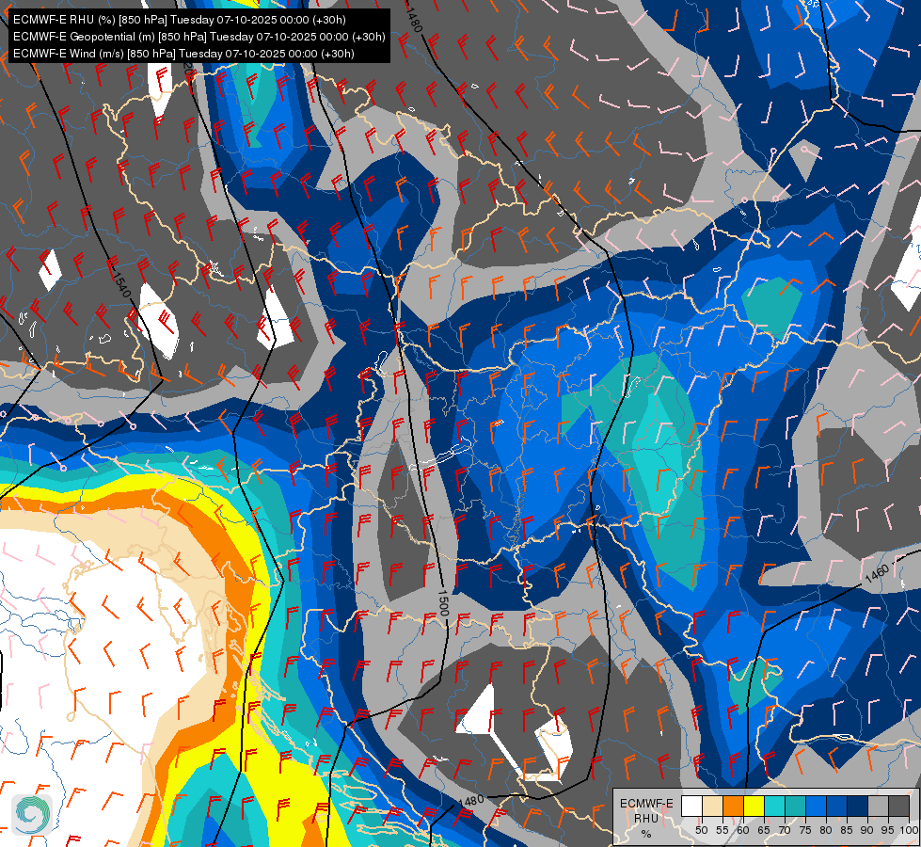The width and height of the screenshot is (921, 847).
Task: Pick the dark gray 95-100% legend swatch
Action: [x=898, y=806]
